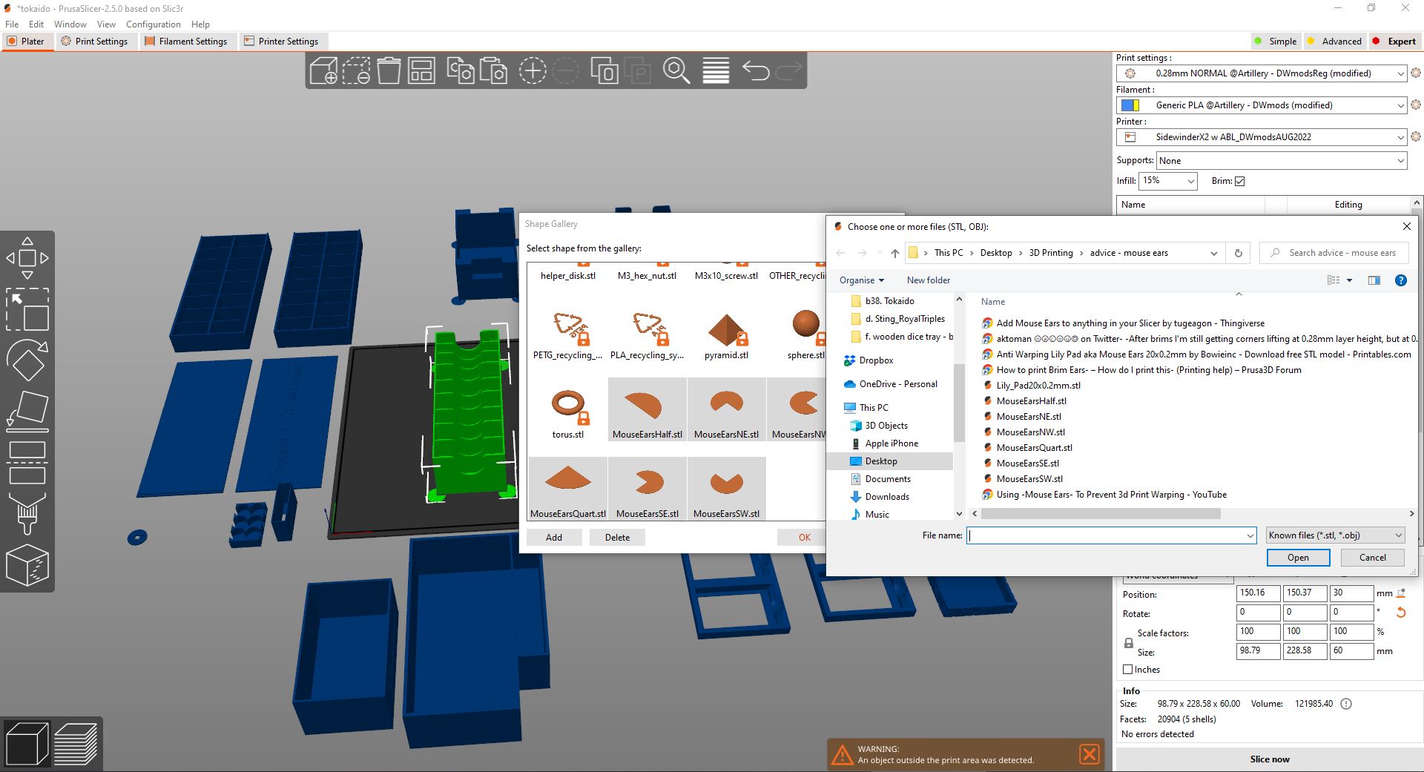1424x772 pixels.
Task: Select the Move tool in left toolbar
Action: tap(27, 258)
